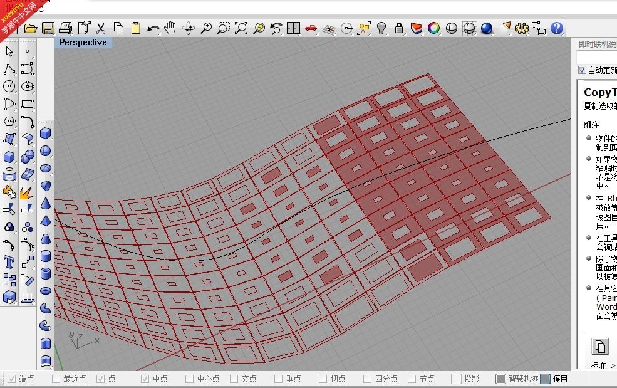Render with the blue sphere icon
This screenshot has width=617, height=388.
click(487, 28)
